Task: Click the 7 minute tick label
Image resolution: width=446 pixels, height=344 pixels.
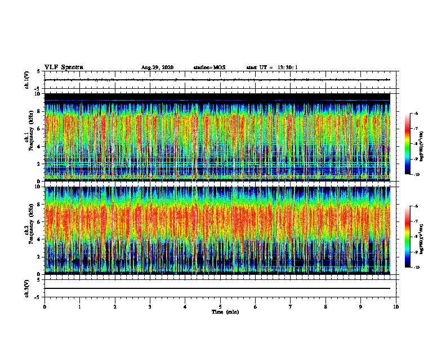Action: click(291, 307)
